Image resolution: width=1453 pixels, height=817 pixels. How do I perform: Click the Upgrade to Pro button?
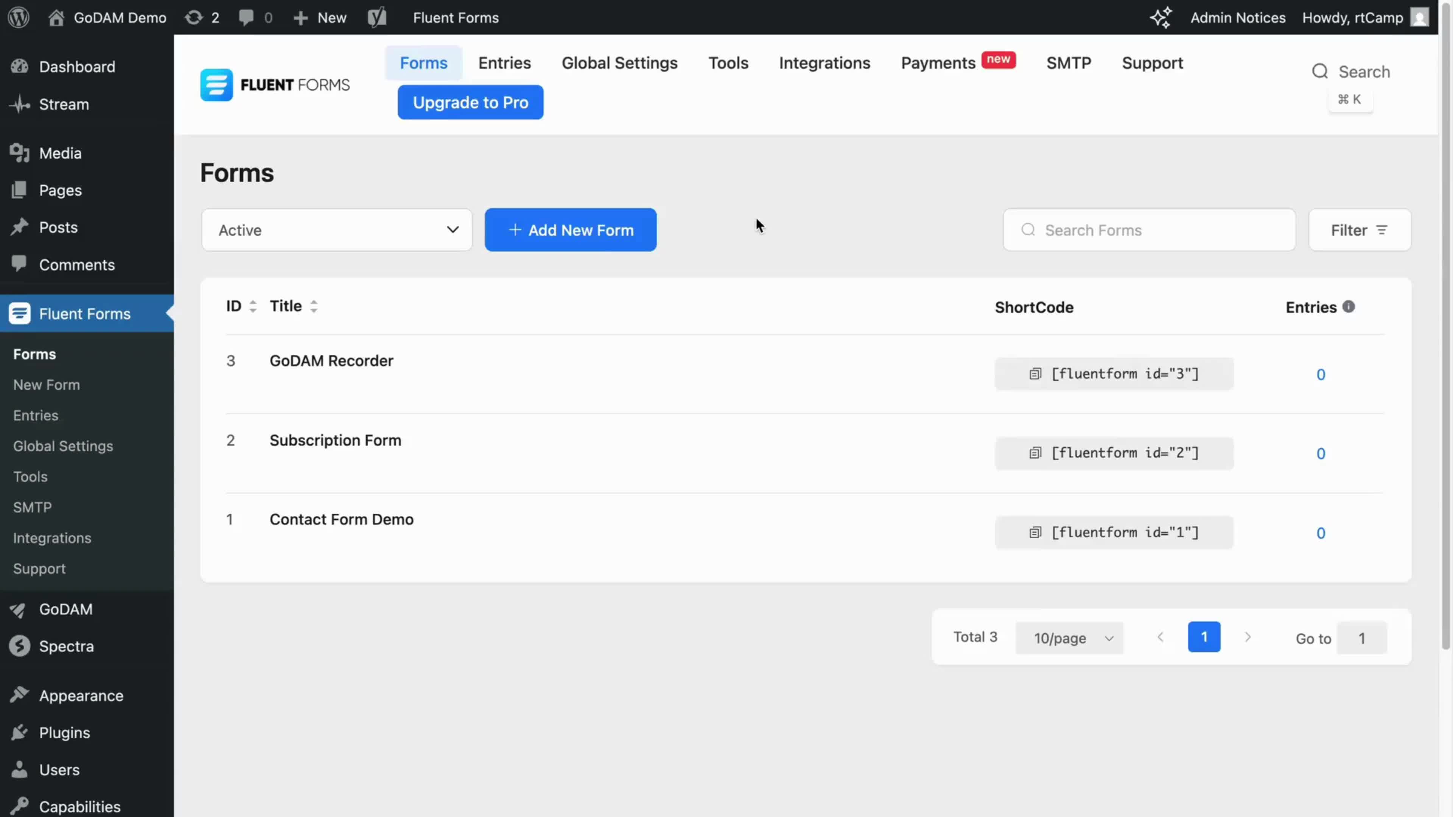470,103
